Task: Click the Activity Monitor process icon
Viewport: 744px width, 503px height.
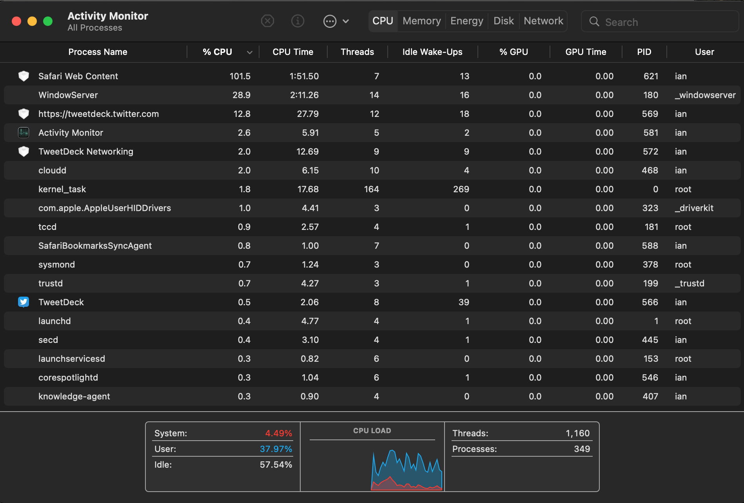Action: (x=24, y=133)
